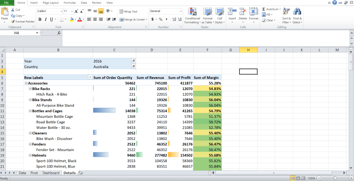
Task: Open the Page Layout ribbon tab
Action: coord(51,2)
